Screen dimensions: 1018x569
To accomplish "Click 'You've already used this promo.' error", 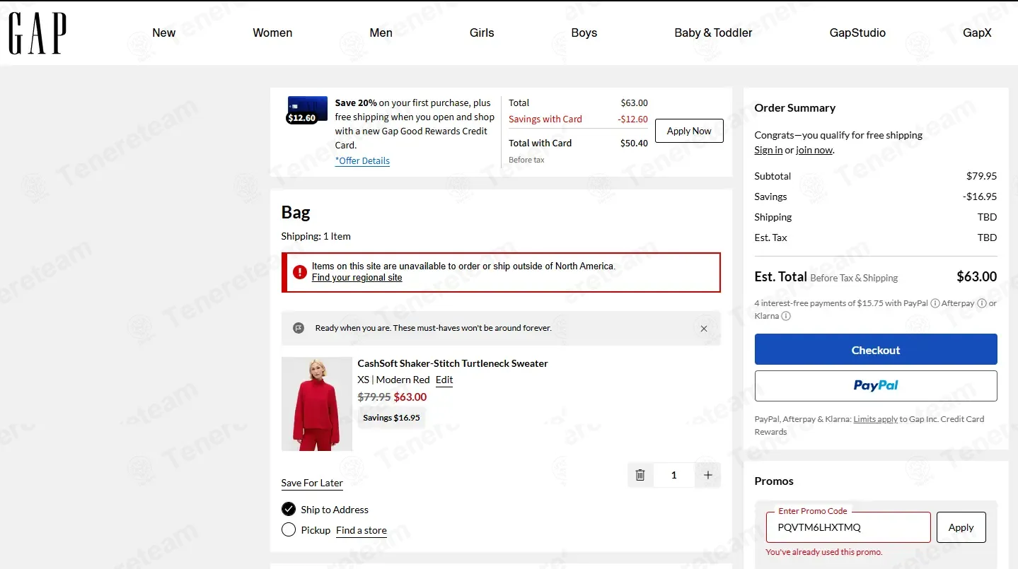I will pyautogui.click(x=824, y=552).
